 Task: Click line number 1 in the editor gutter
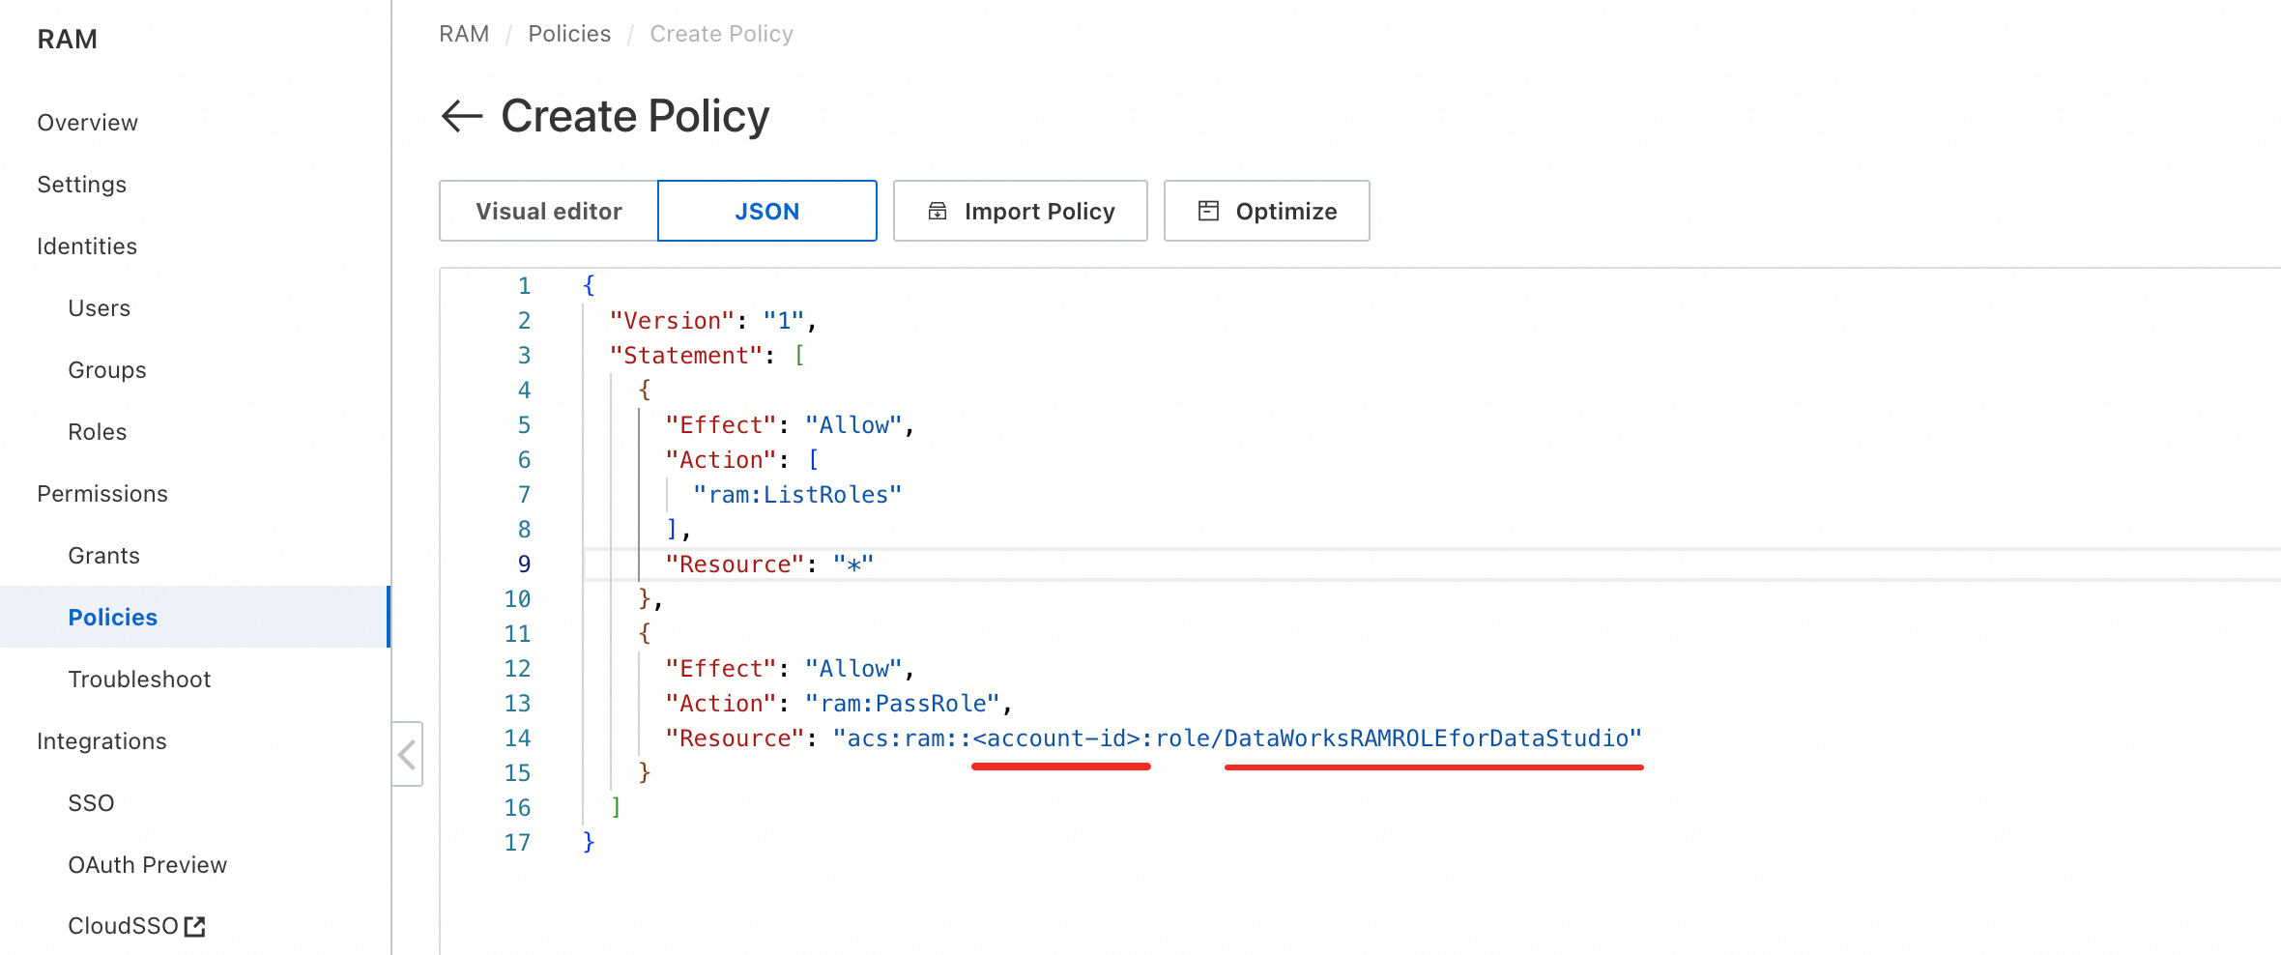pos(524,286)
